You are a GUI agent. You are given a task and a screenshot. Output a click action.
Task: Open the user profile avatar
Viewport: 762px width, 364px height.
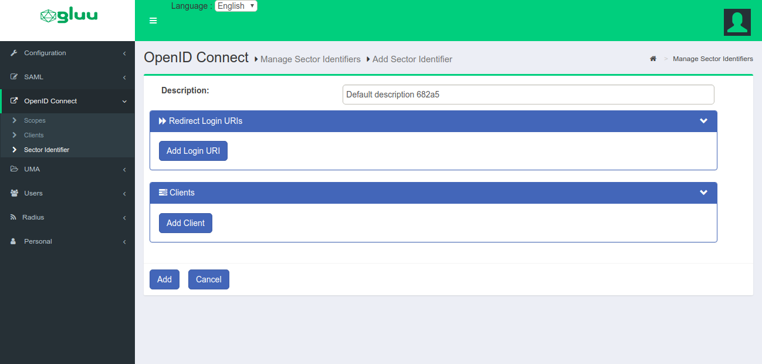pos(737,22)
